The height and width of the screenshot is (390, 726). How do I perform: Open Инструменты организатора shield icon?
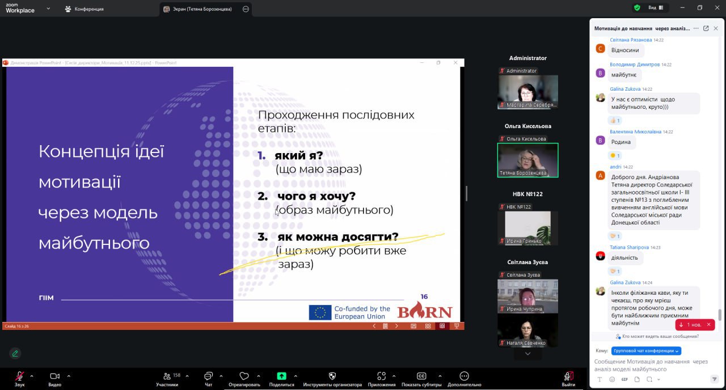click(332, 376)
